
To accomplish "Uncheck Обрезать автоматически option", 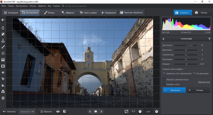I will pos(164,80).
